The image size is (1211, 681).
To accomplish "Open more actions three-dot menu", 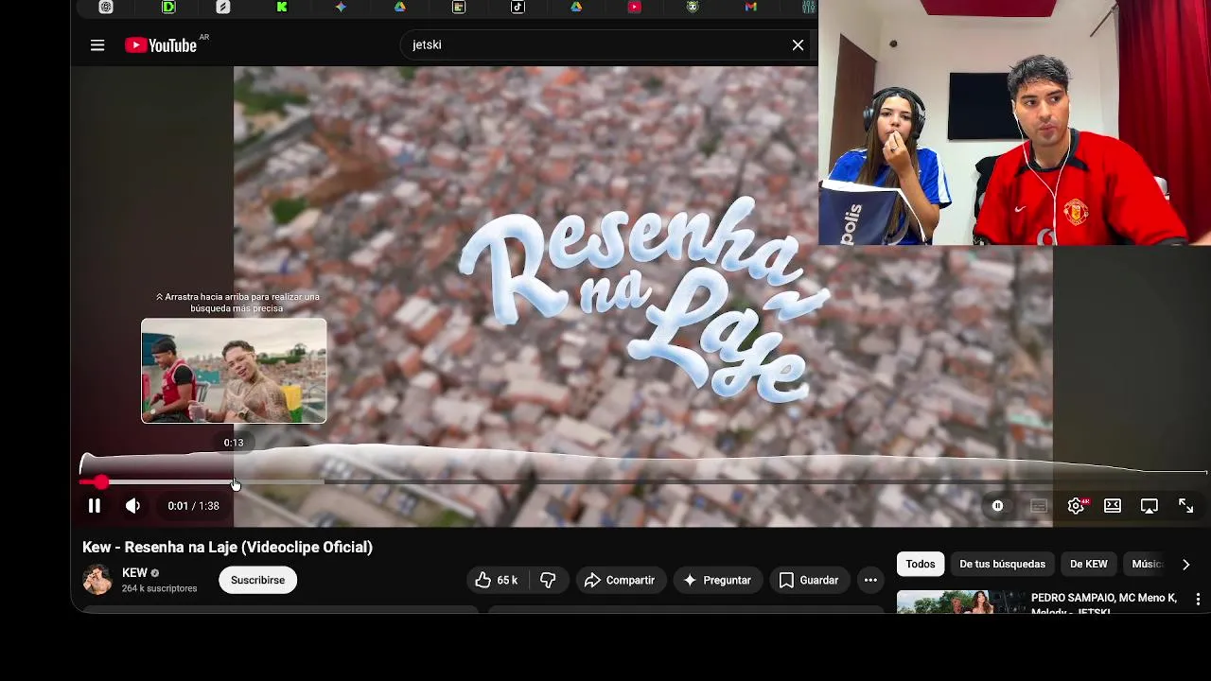I will 870,580.
